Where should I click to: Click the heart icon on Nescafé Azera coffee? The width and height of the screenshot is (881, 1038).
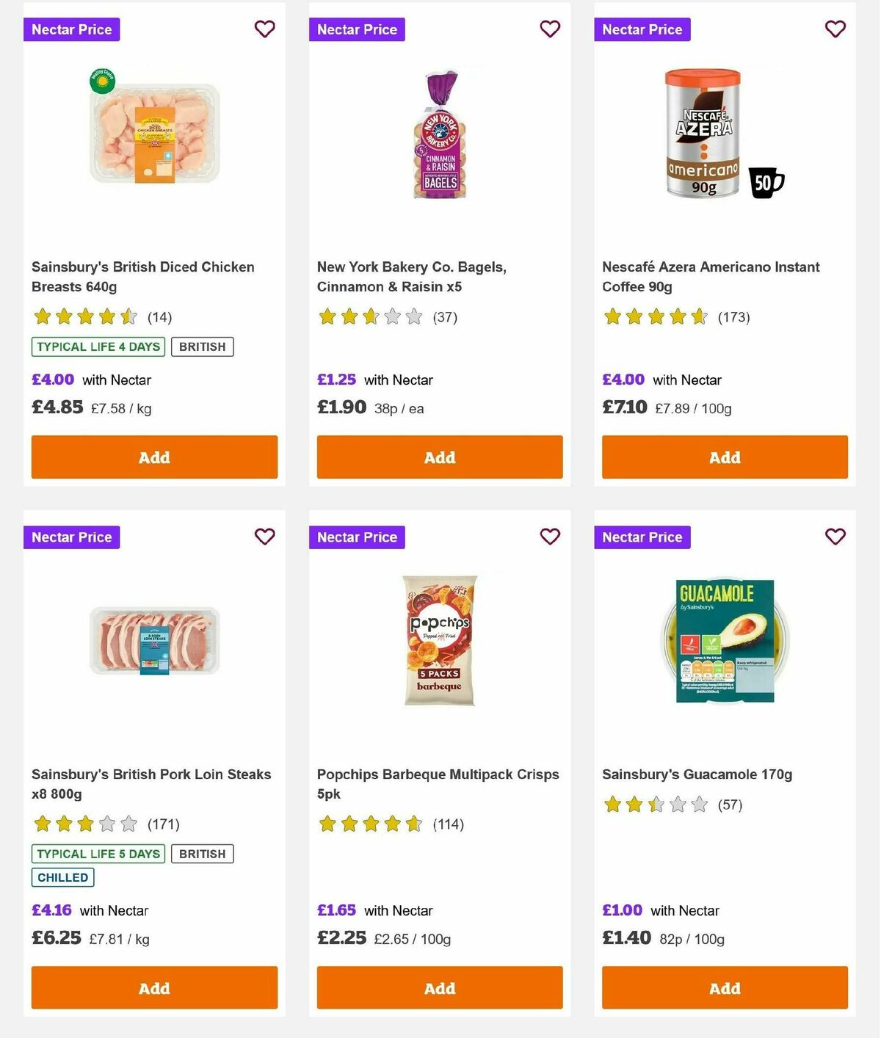834,29
